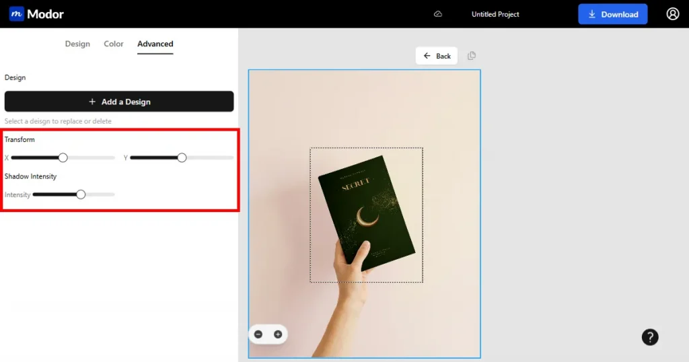The image size is (689, 362).
Task: Open the help question mark button
Action: (x=650, y=337)
